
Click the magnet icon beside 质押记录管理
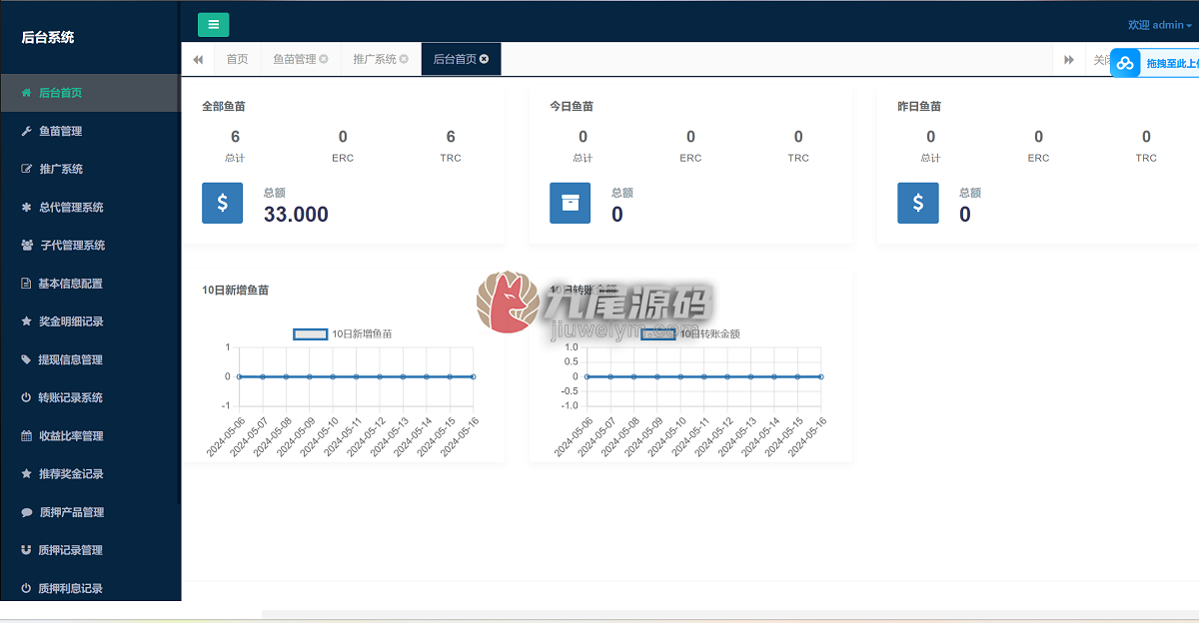pyautogui.click(x=27, y=550)
